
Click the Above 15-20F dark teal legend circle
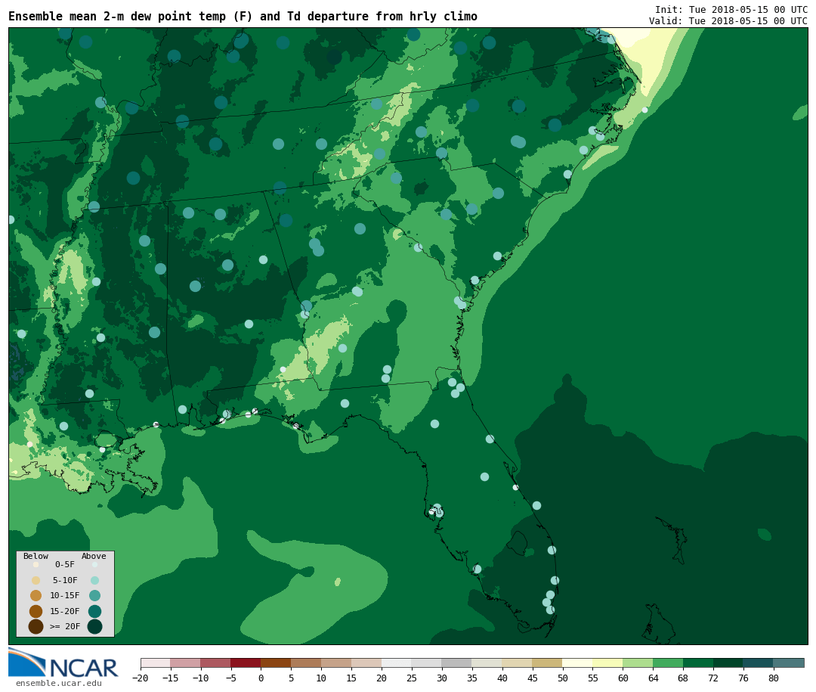click(94, 611)
